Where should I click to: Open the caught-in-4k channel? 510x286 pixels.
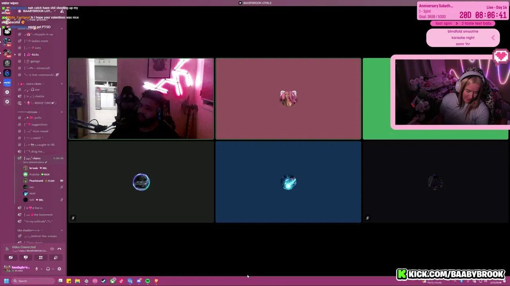click(40, 145)
